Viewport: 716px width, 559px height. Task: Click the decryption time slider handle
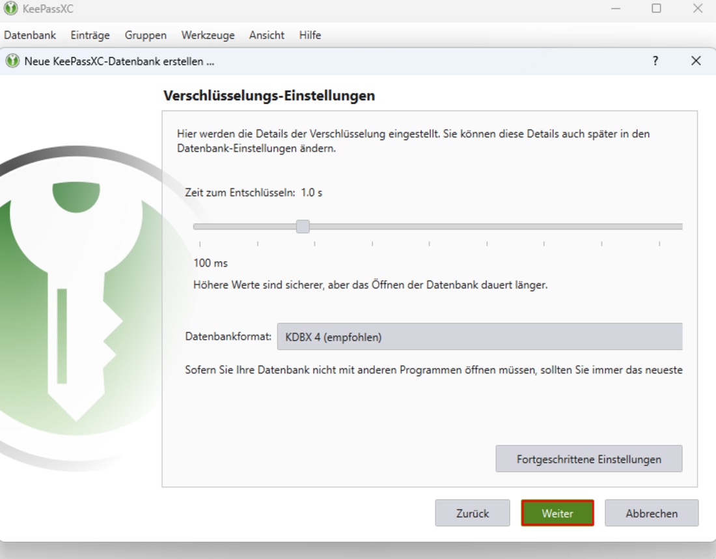pyautogui.click(x=303, y=226)
